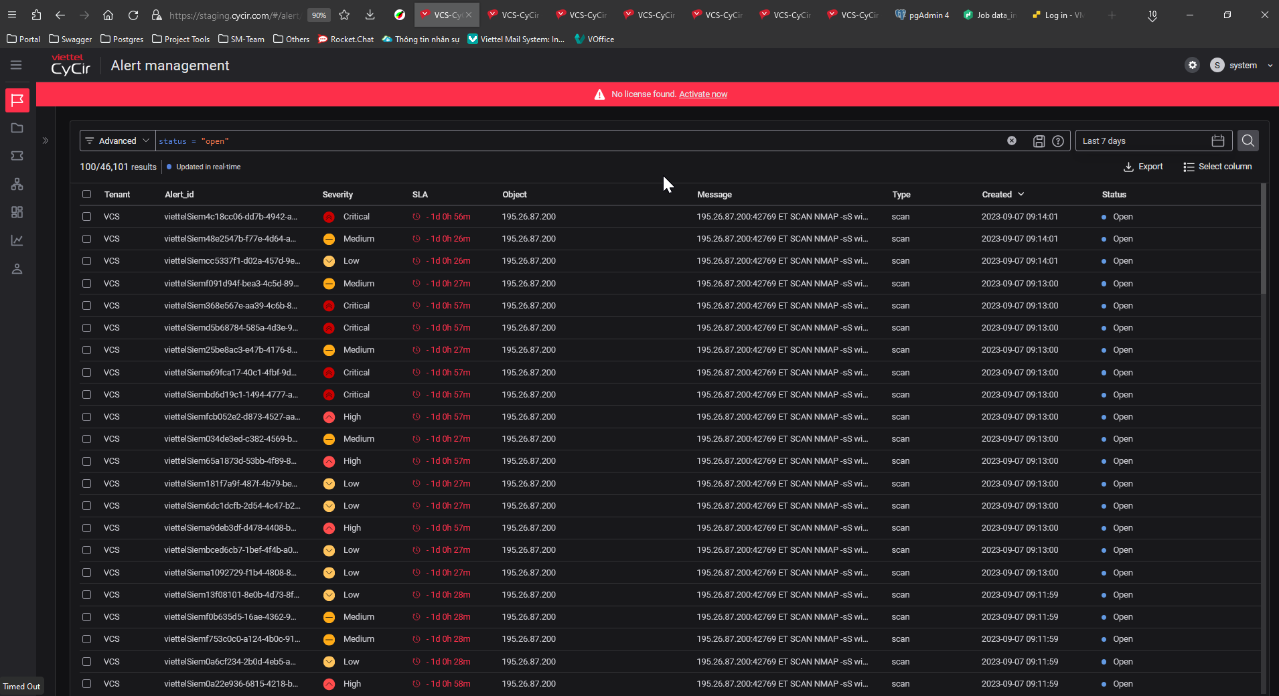Switch to the pgAdmin 4 browser tab

[923, 15]
